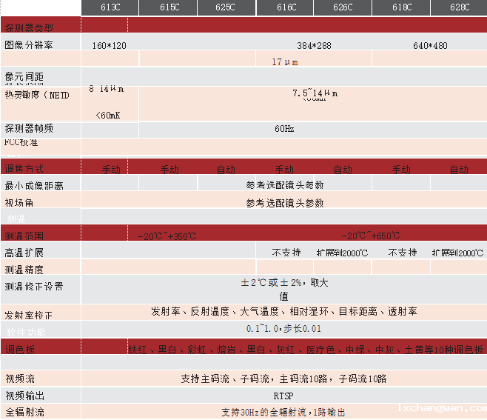The width and height of the screenshot is (487, 420).
Task: Select the 高温扩展 row label
Action: pyautogui.click(x=24, y=253)
